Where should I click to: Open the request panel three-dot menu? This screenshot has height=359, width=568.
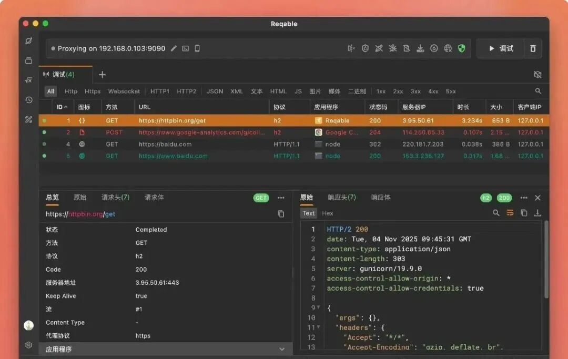click(x=281, y=198)
